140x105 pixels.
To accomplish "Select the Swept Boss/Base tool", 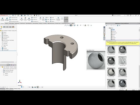I will (x=13, y=18).
